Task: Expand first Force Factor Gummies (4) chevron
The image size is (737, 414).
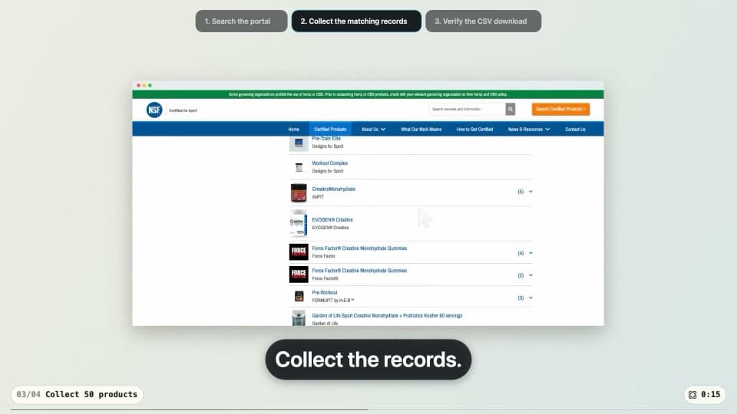Action: (x=530, y=253)
